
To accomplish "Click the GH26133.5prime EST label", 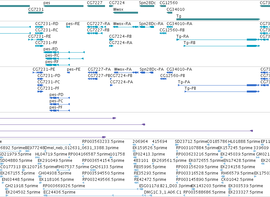I will (x=107, y=167).
